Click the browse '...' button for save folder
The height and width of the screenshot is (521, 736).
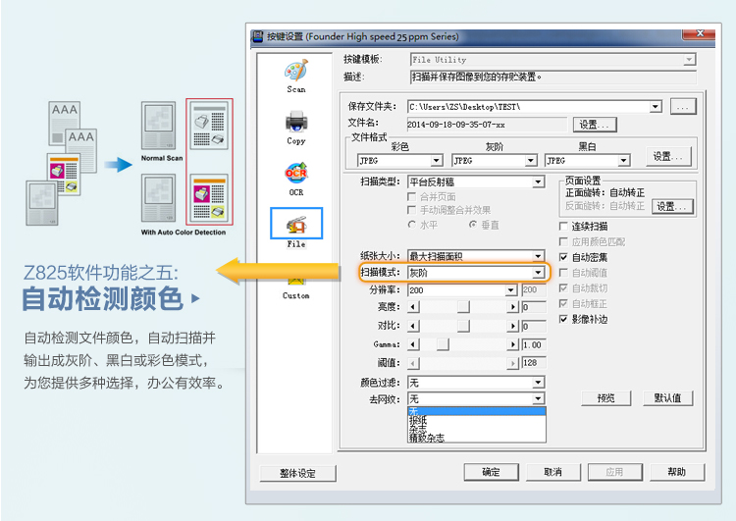click(x=683, y=106)
